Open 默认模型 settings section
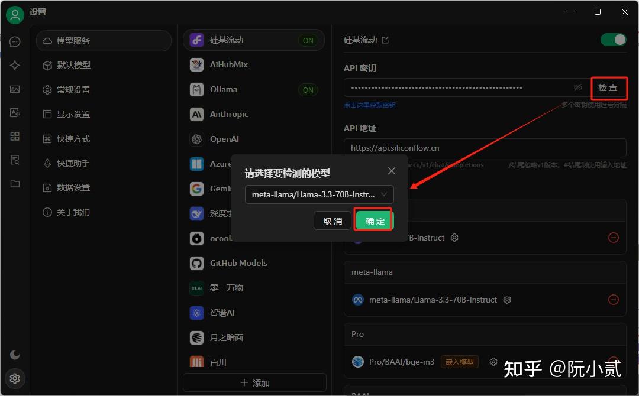639x396 pixels. point(104,65)
